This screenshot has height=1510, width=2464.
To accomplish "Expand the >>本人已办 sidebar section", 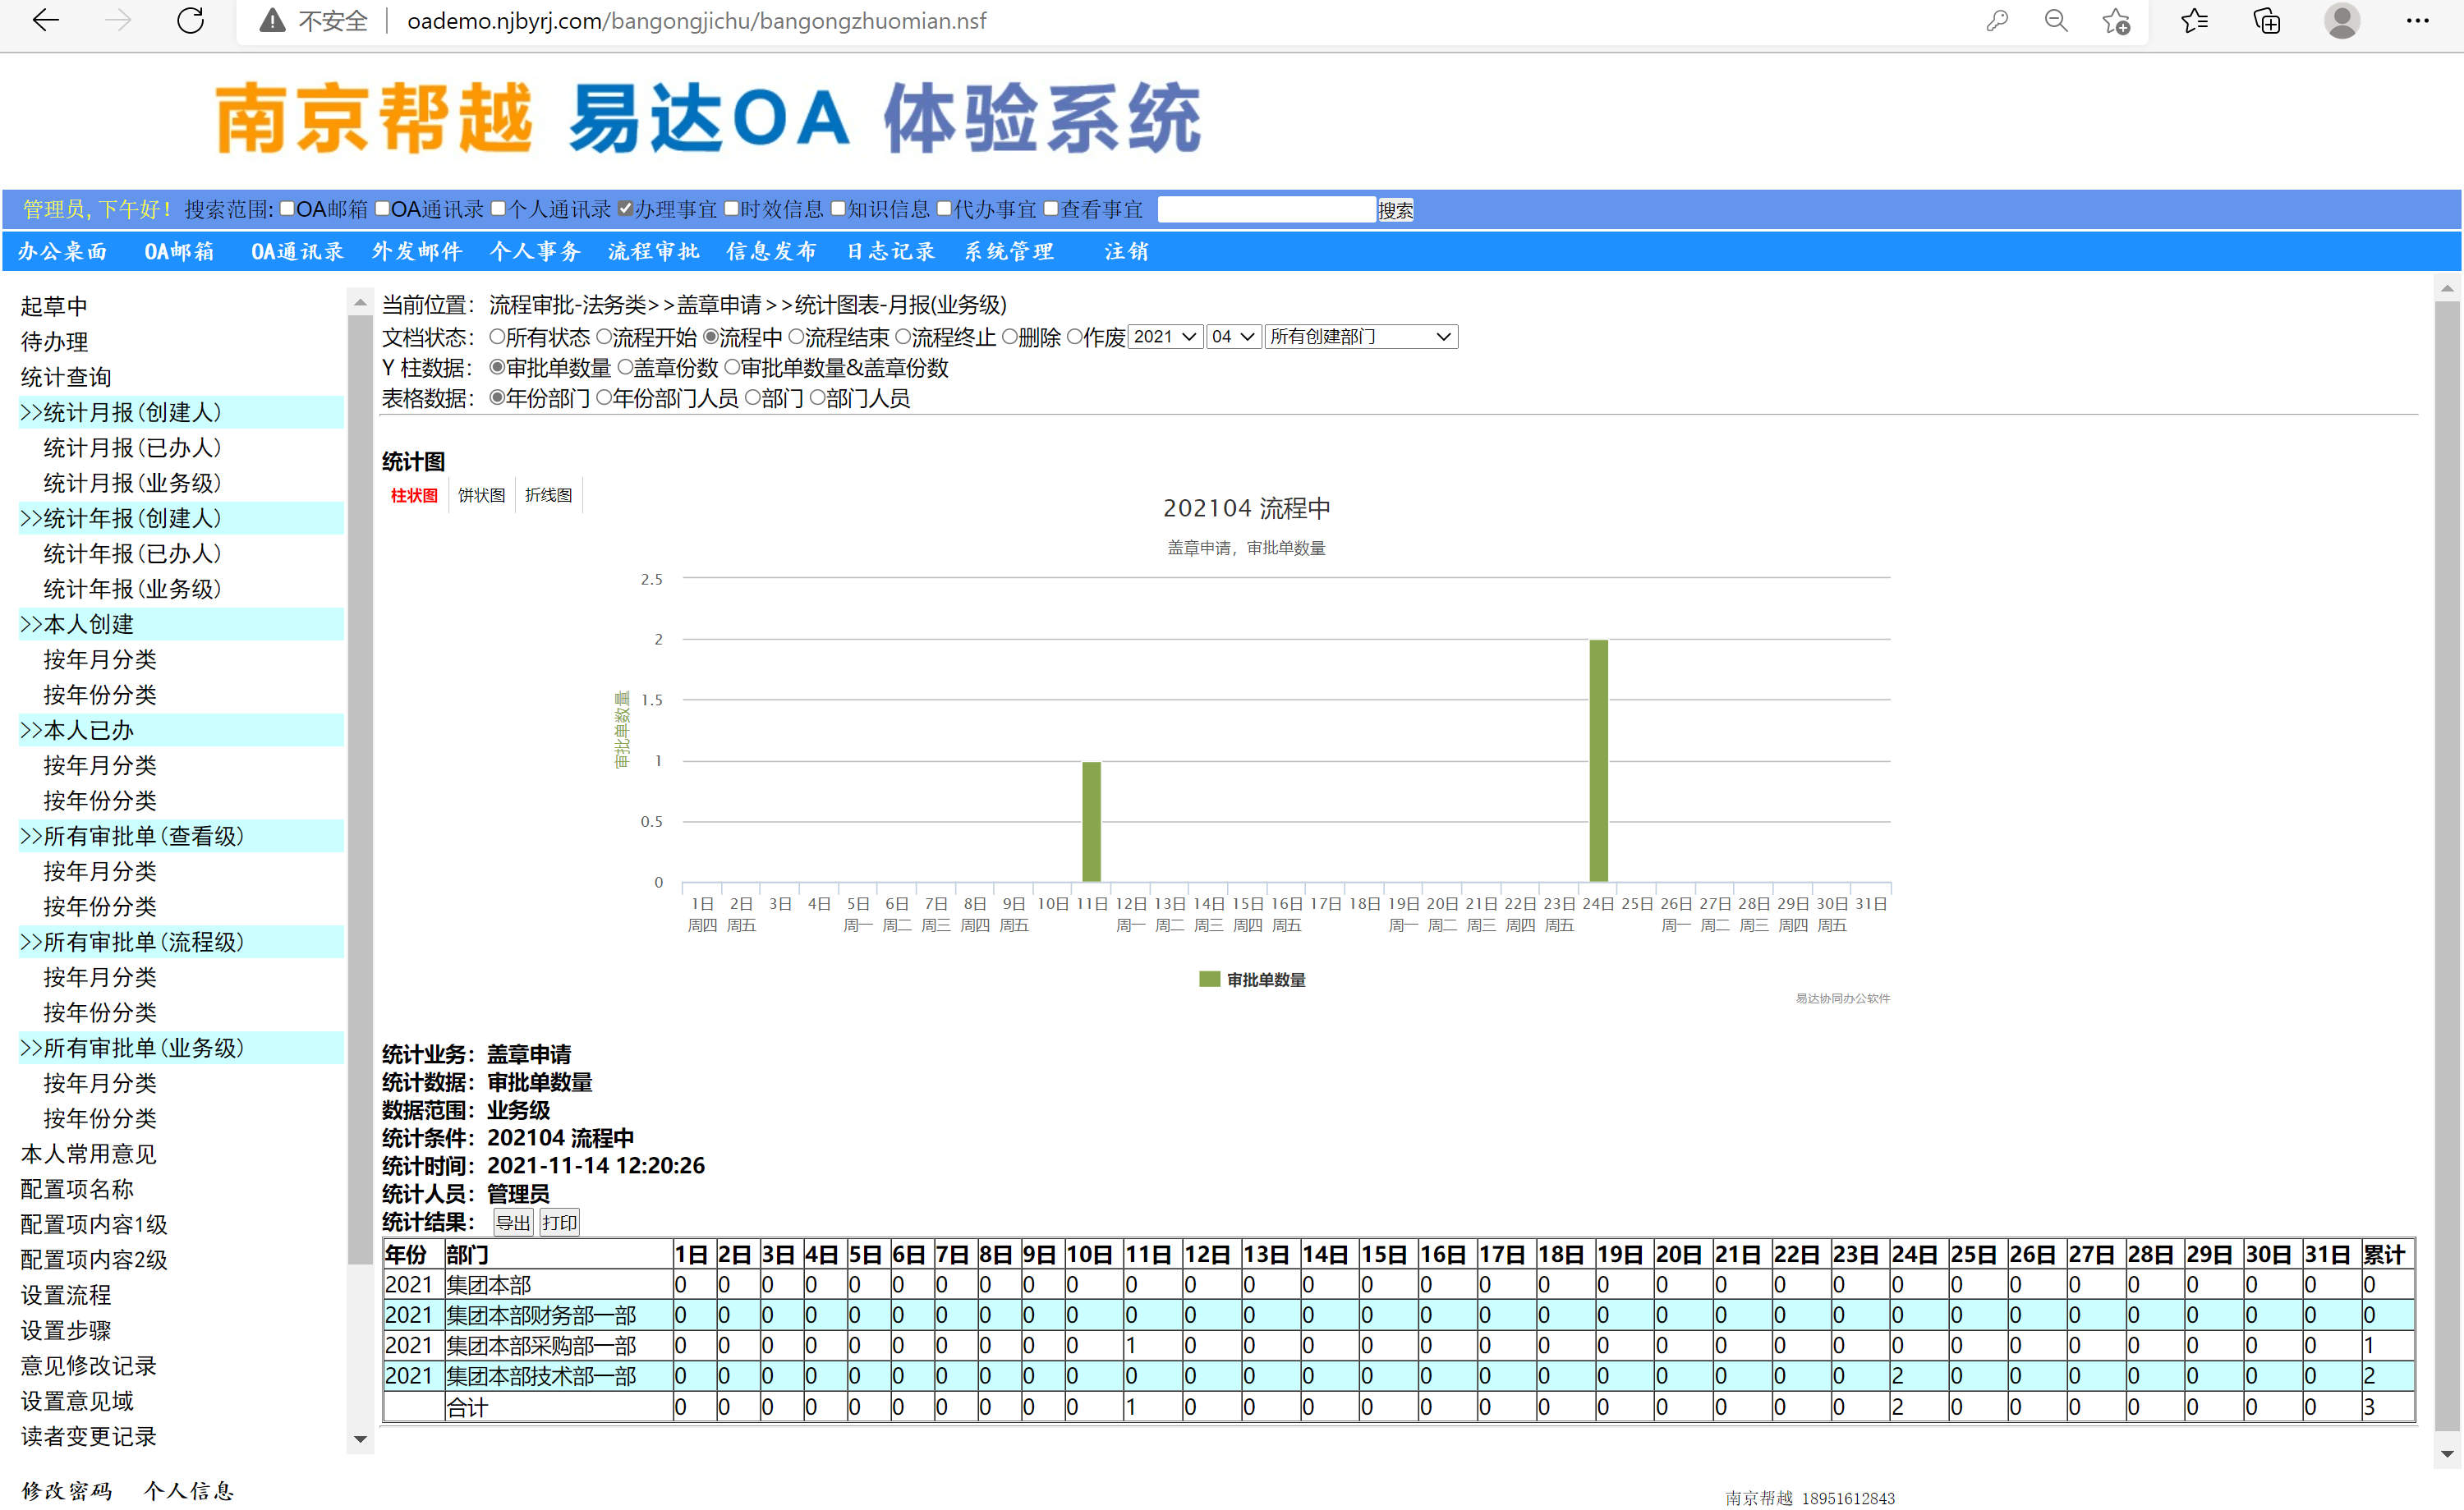I will 181,730.
